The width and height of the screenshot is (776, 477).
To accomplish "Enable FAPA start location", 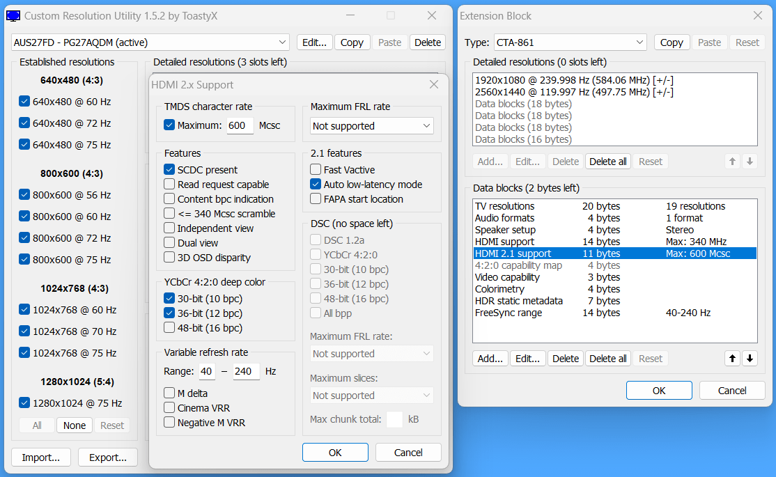I will [316, 199].
